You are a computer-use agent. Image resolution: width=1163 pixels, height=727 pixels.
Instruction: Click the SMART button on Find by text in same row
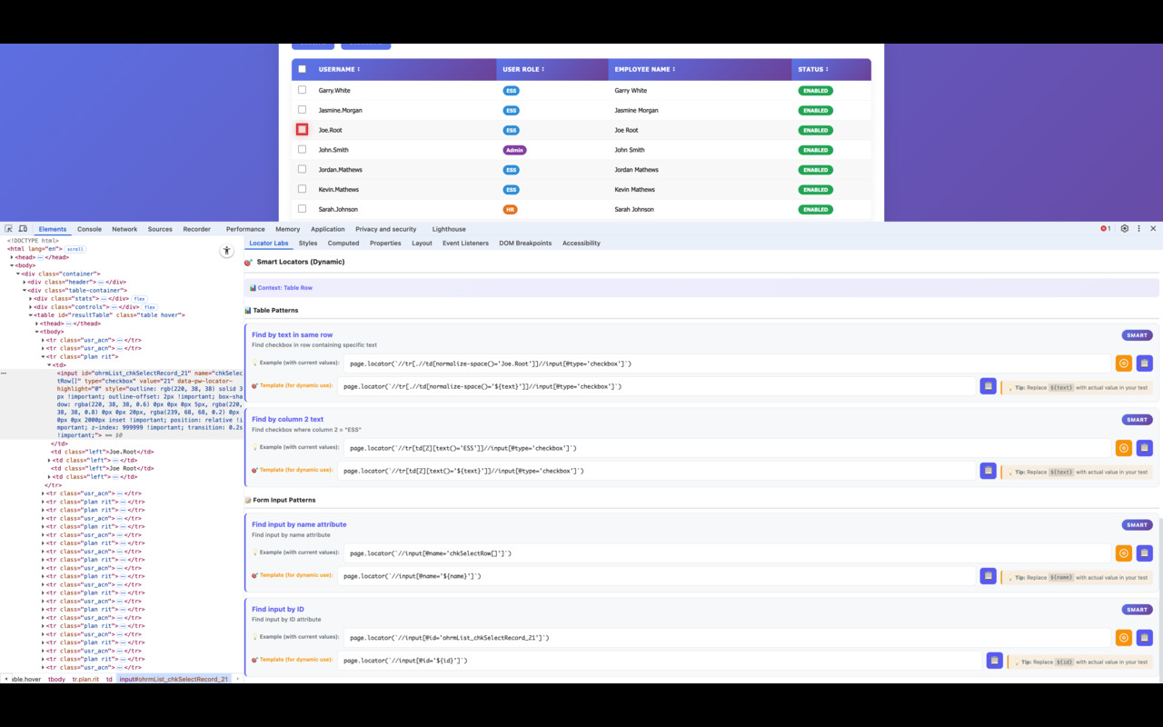(1136, 334)
